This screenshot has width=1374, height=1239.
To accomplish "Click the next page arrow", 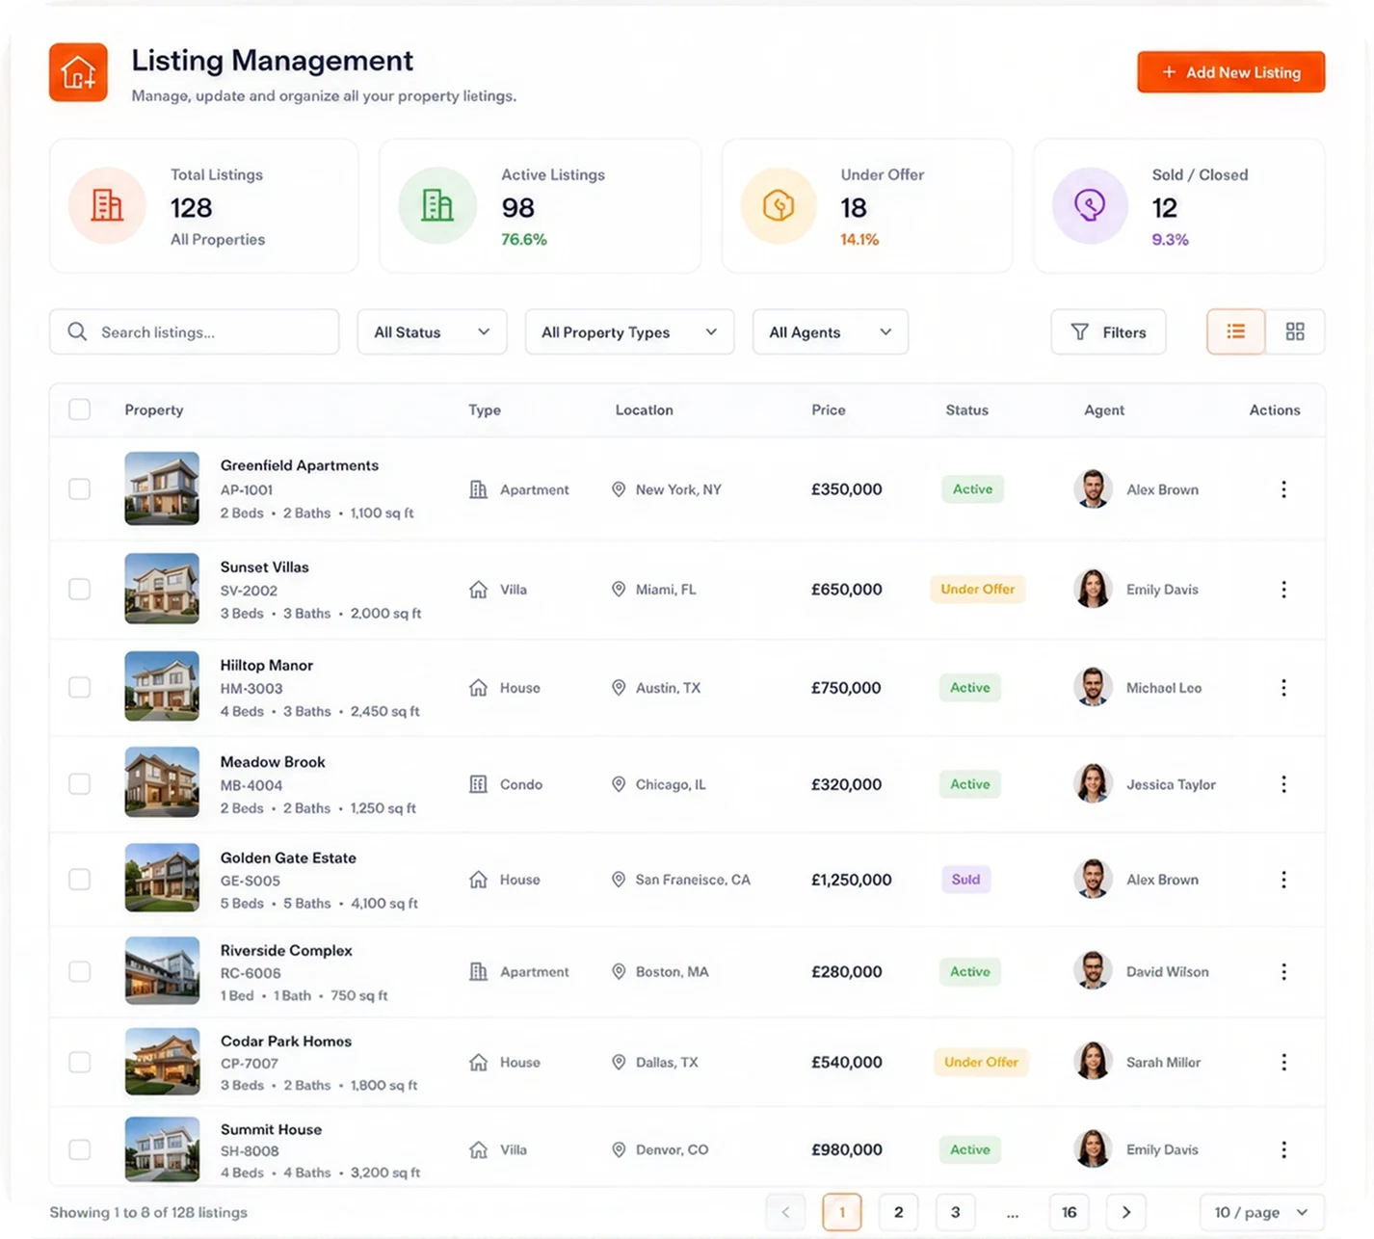I will [x=1125, y=1212].
